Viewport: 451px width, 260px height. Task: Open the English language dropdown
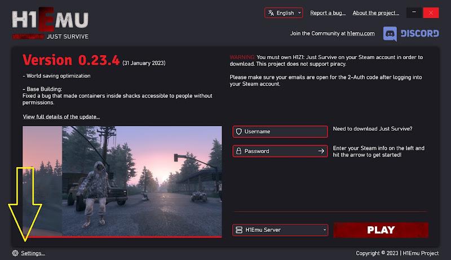point(284,13)
